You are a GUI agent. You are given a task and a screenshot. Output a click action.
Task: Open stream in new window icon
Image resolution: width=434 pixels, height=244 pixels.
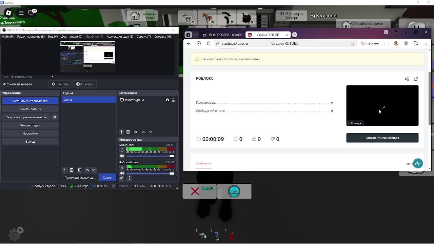(x=416, y=79)
